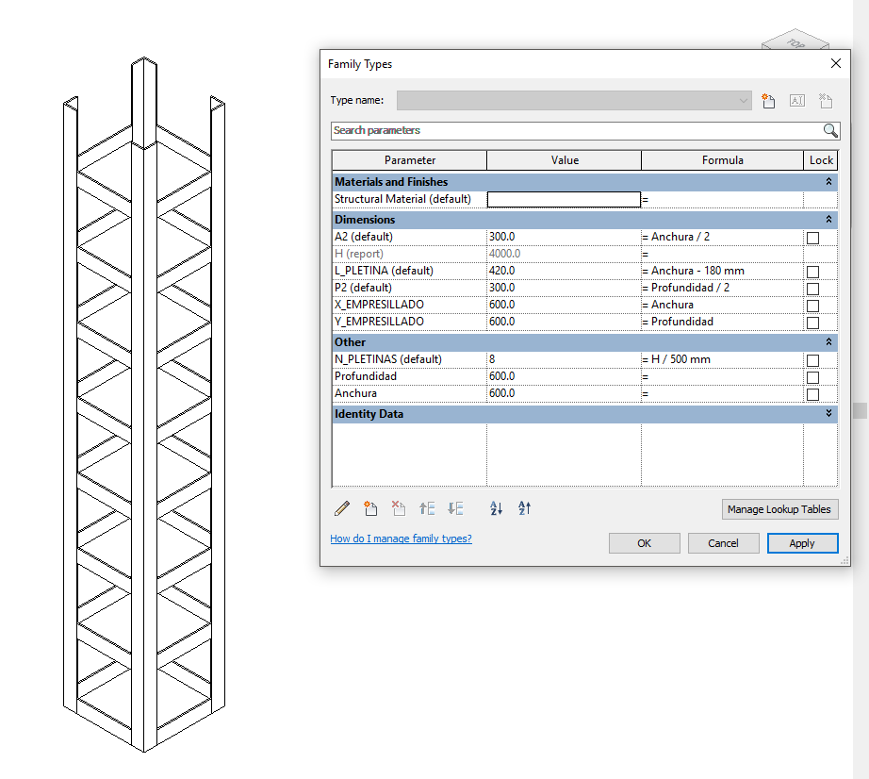Click the Delete Type icon beside Type name
The height and width of the screenshot is (779, 869).
pos(826,101)
